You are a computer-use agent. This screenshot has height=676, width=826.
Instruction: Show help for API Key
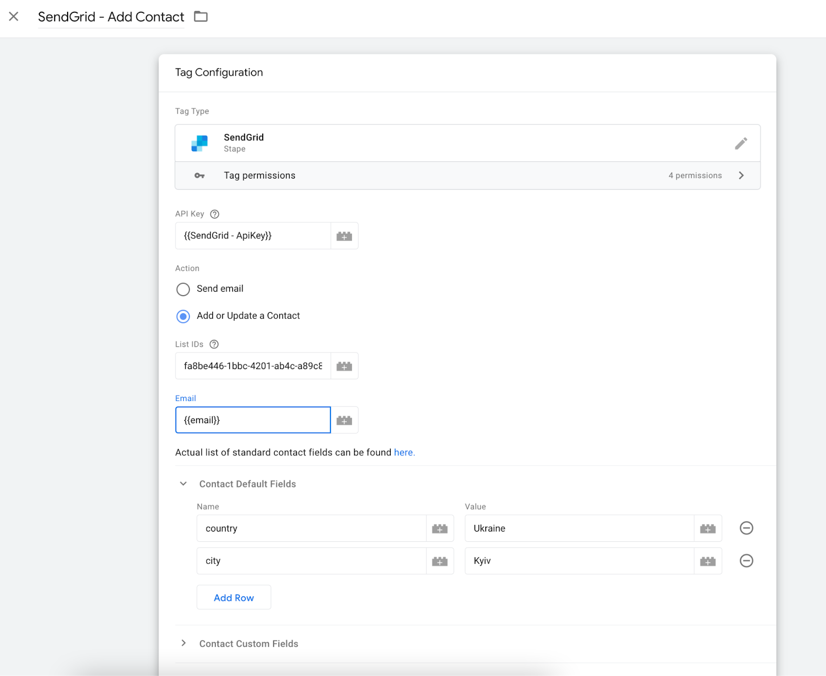[x=215, y=214]
